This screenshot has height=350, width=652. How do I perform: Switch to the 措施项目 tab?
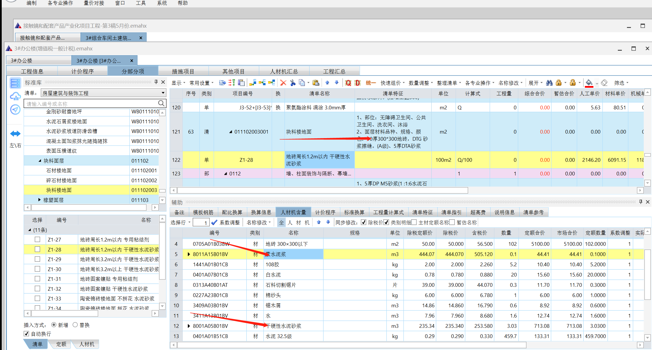[183, 71]
